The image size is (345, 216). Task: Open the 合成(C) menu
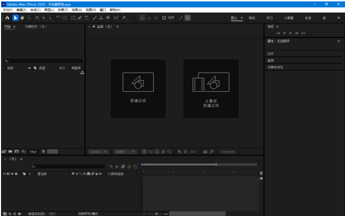(35, 10)
